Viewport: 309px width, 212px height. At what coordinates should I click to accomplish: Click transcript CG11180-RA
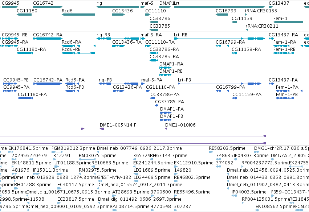(x=25, y=53)
